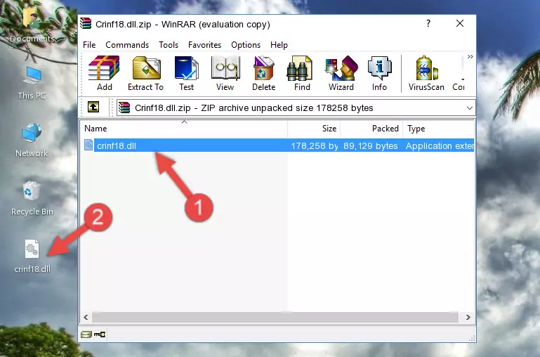Click the drive icon in status bar
The image size is (540, 357).
(x=86, y=335)
